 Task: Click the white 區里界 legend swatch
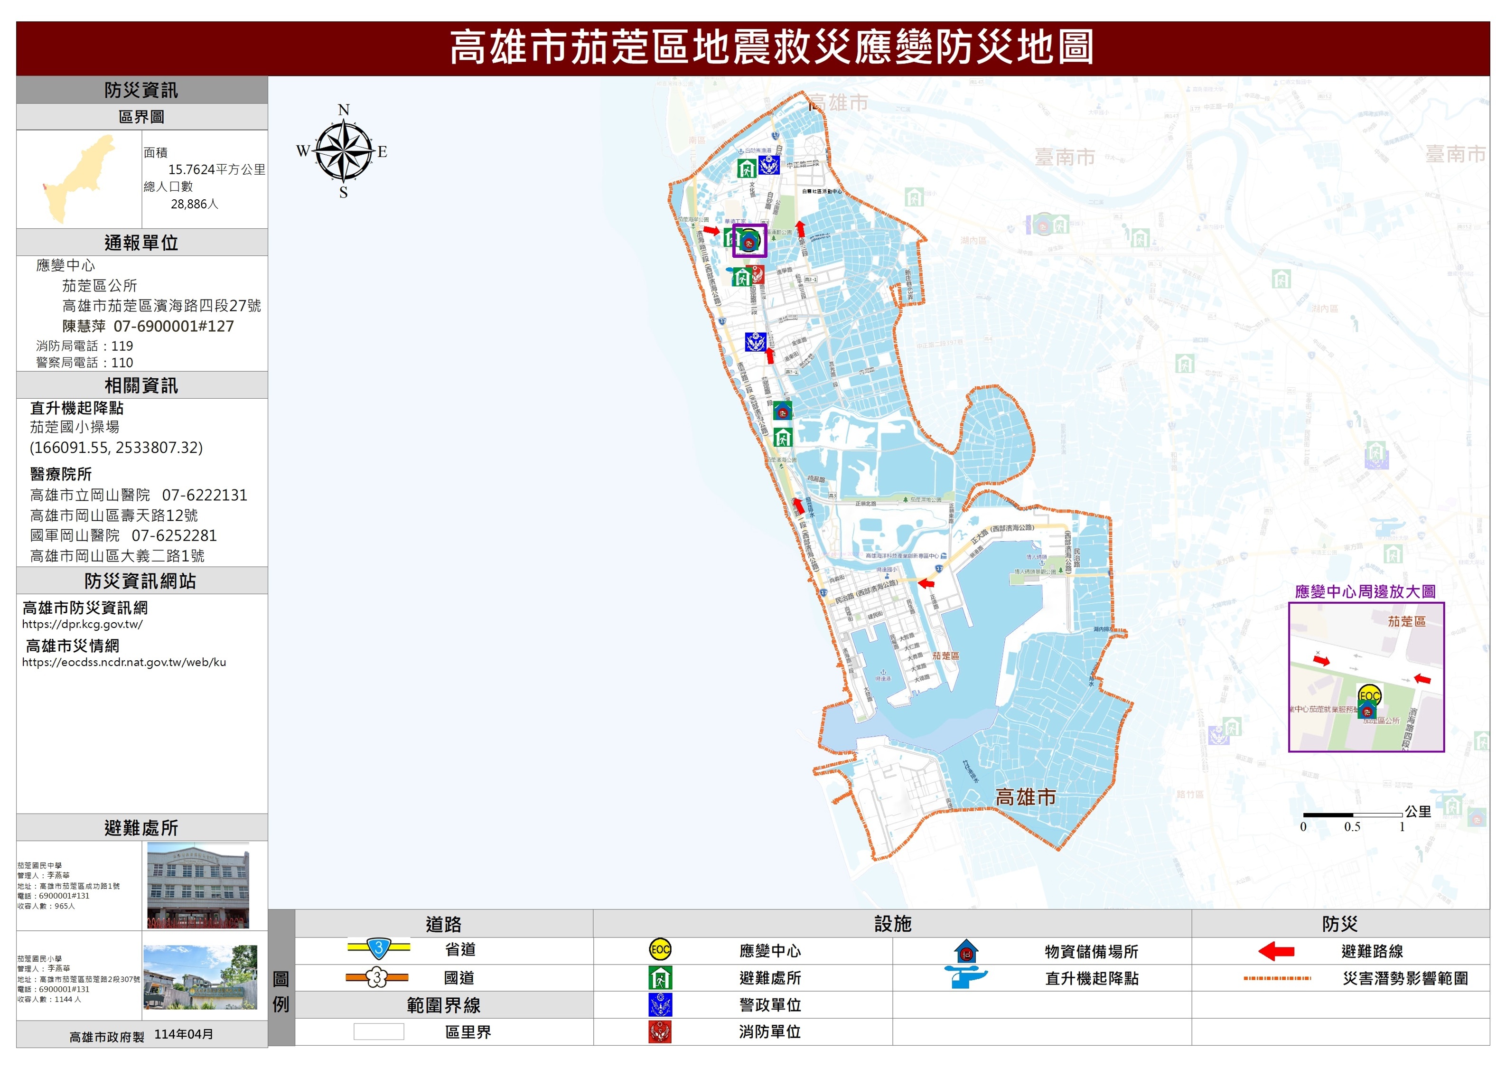378,1032
